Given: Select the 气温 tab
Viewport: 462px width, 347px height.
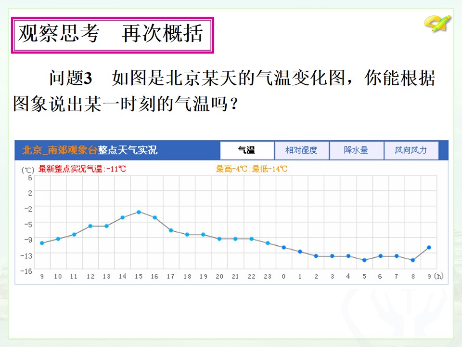Looking at the screenshot, I should pos(247,150).
